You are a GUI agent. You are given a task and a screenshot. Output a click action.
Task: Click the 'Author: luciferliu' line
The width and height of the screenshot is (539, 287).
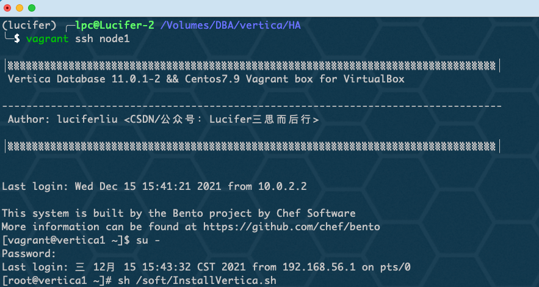(62, 119)
